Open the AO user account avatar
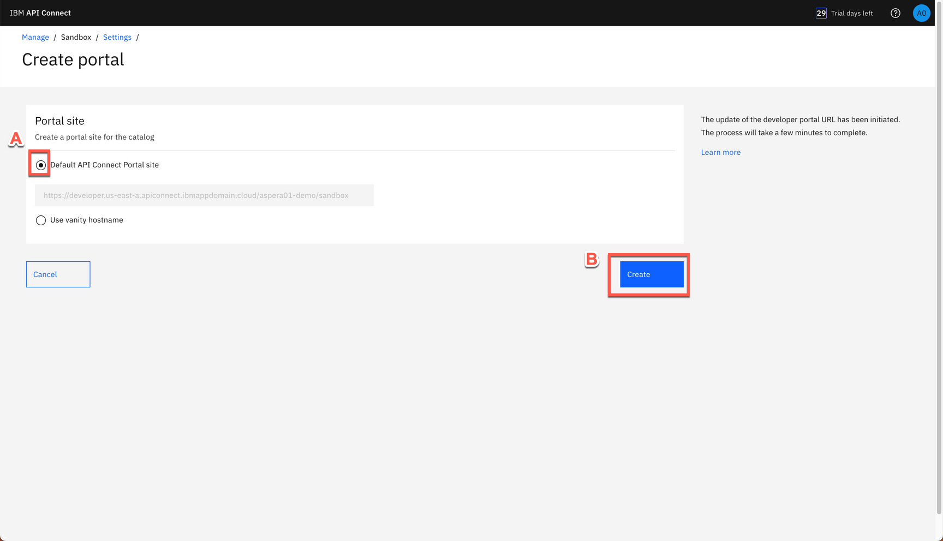This screenshot has width=943, height=541. [x=921, y=13]
